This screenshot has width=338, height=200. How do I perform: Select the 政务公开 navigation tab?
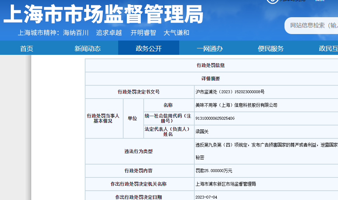[149, 48]
